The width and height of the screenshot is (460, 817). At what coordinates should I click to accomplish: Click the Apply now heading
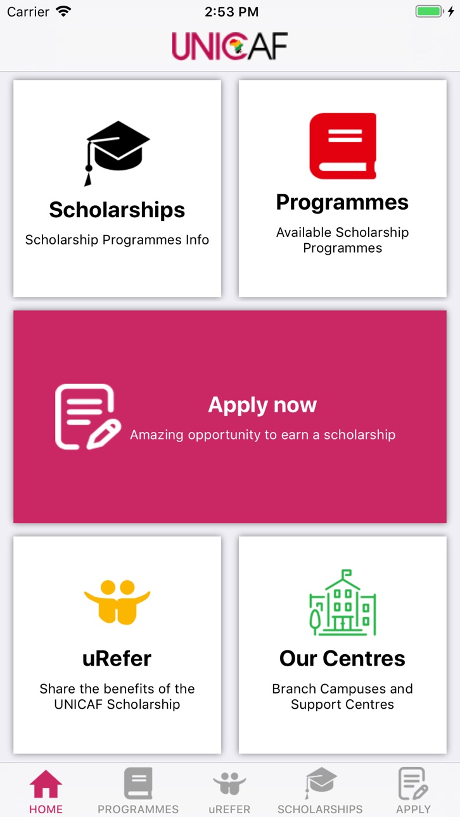click(262, 405)
